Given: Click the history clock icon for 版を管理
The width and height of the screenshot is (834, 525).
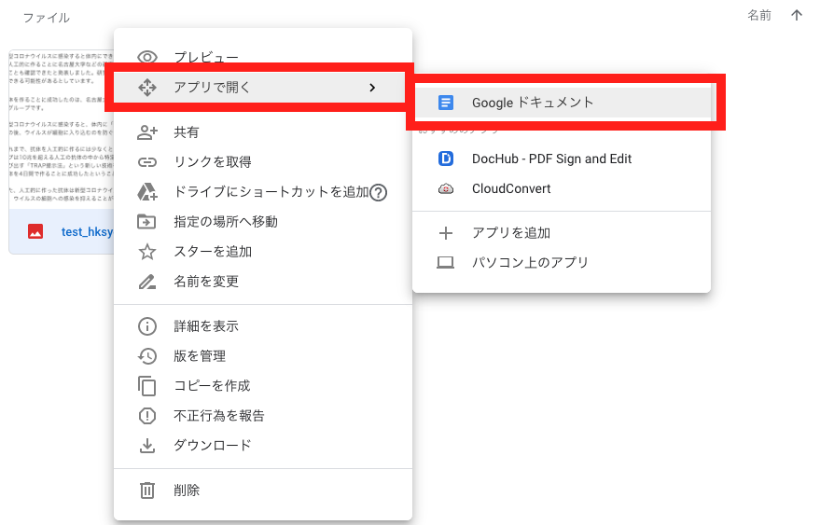Looking at the screenshot, I should 147,356.
